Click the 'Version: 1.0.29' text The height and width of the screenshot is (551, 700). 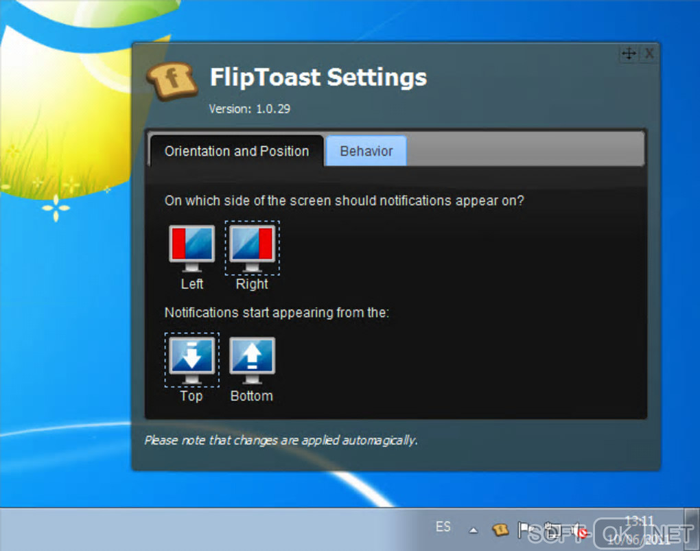coord(250,108)
